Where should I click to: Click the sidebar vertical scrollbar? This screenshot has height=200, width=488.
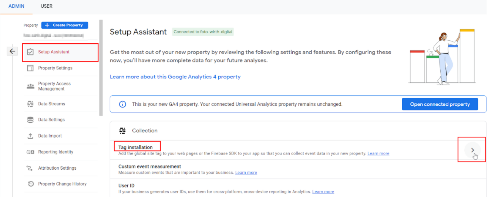click(x=101, y=68)
